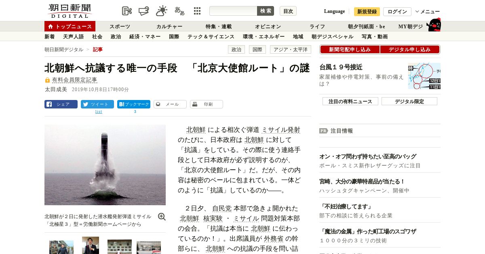Select the 特集・連載 tab

218,27
